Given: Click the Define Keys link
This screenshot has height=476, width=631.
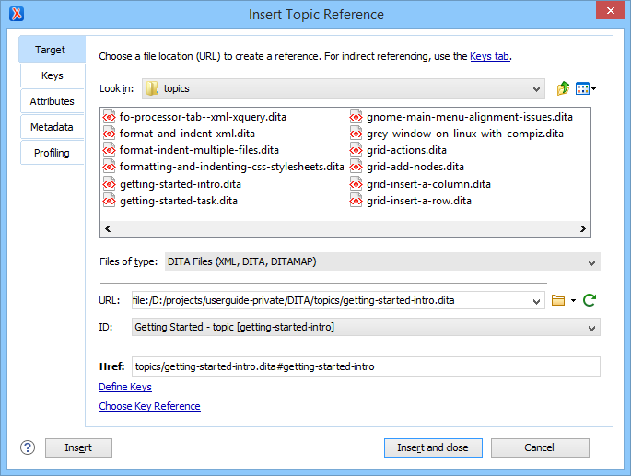Looking at the screenshot, I should [125, 388].
